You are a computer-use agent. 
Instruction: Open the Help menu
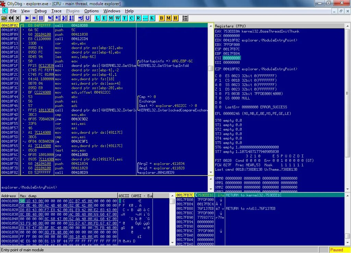(x=129, y=11)
